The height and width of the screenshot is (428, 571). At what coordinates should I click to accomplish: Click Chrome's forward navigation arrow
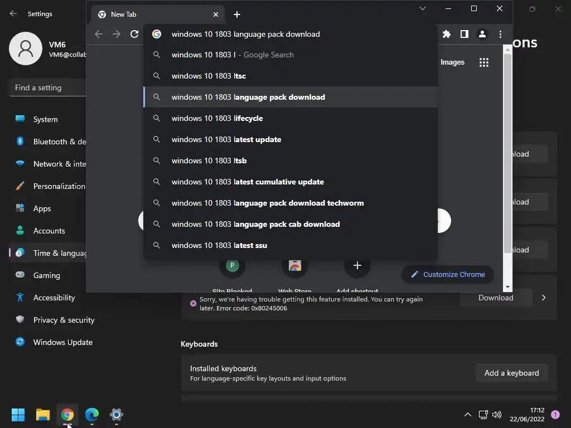click(117, 34)
